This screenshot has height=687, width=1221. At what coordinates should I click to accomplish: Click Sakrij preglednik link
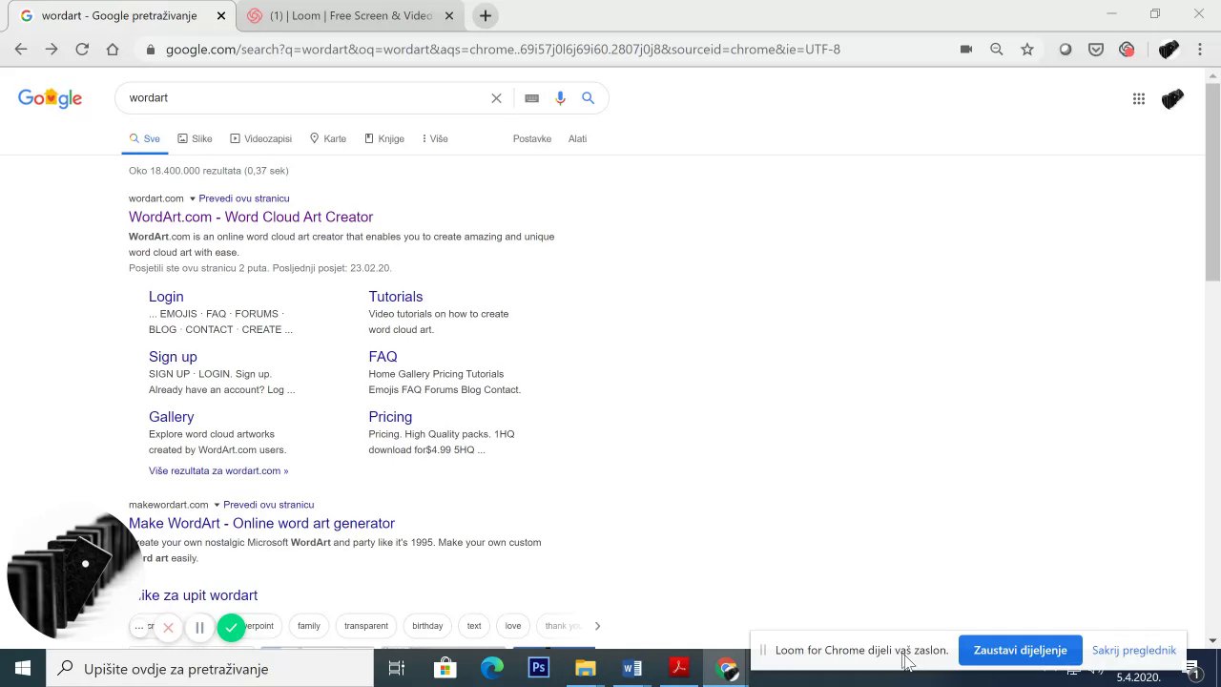[x=1134, y=651]
